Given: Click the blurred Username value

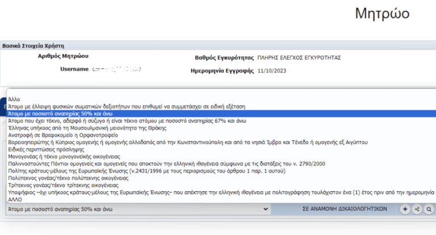Looking at the screenshot, I should coord(116,69).
